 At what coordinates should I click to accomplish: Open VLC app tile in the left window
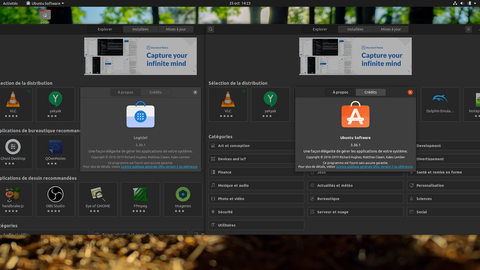pyautogui.click(x=13, y=104)
